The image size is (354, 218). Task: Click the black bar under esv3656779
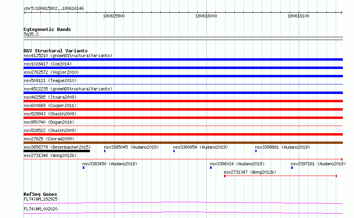pos(56,151)
